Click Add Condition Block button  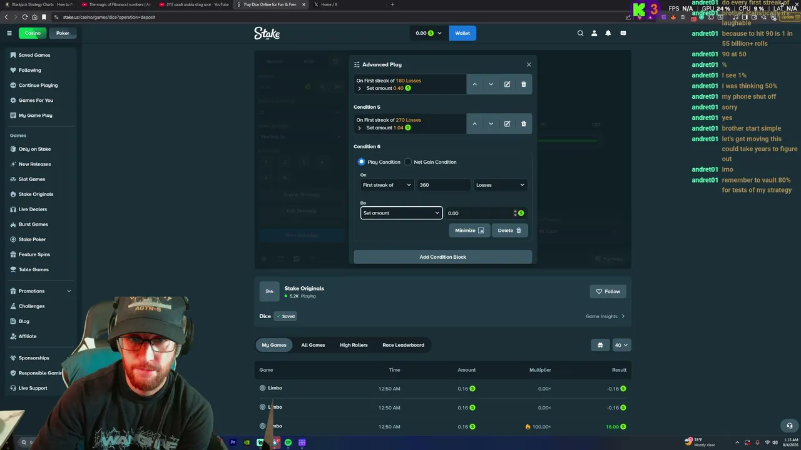(x=442, y=257)
